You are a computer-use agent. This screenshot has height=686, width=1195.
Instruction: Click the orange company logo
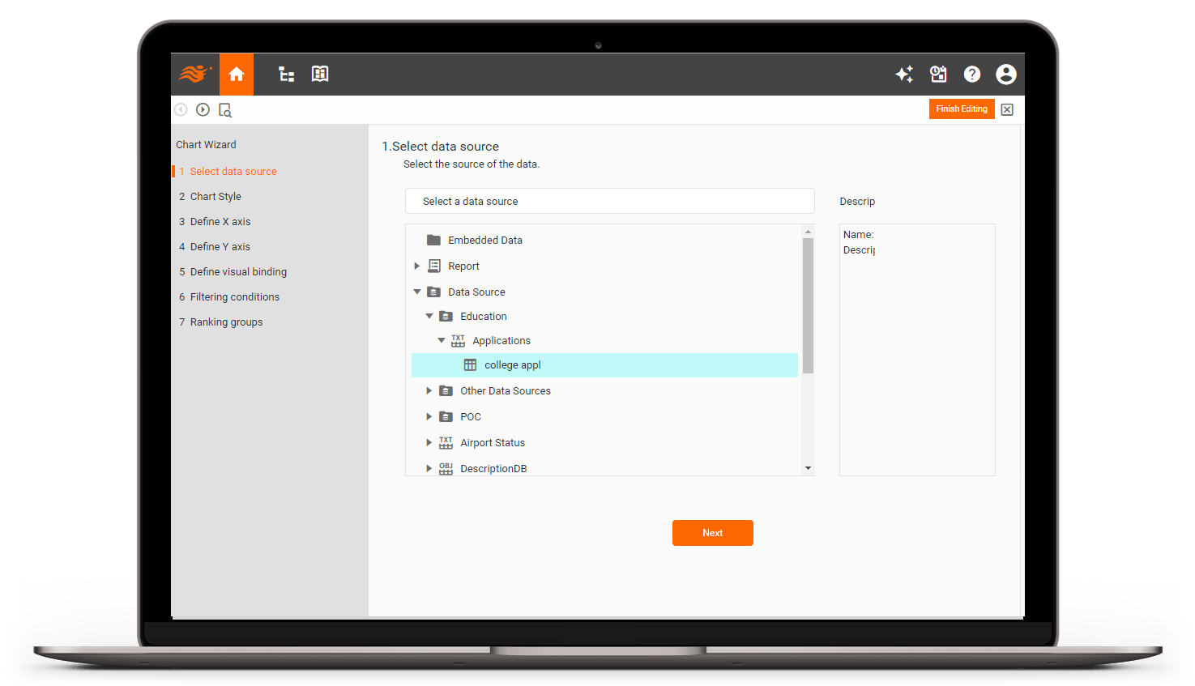coord(194,74)
